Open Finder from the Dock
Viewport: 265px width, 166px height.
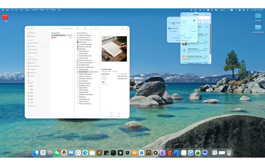click(x=36, y=153)
